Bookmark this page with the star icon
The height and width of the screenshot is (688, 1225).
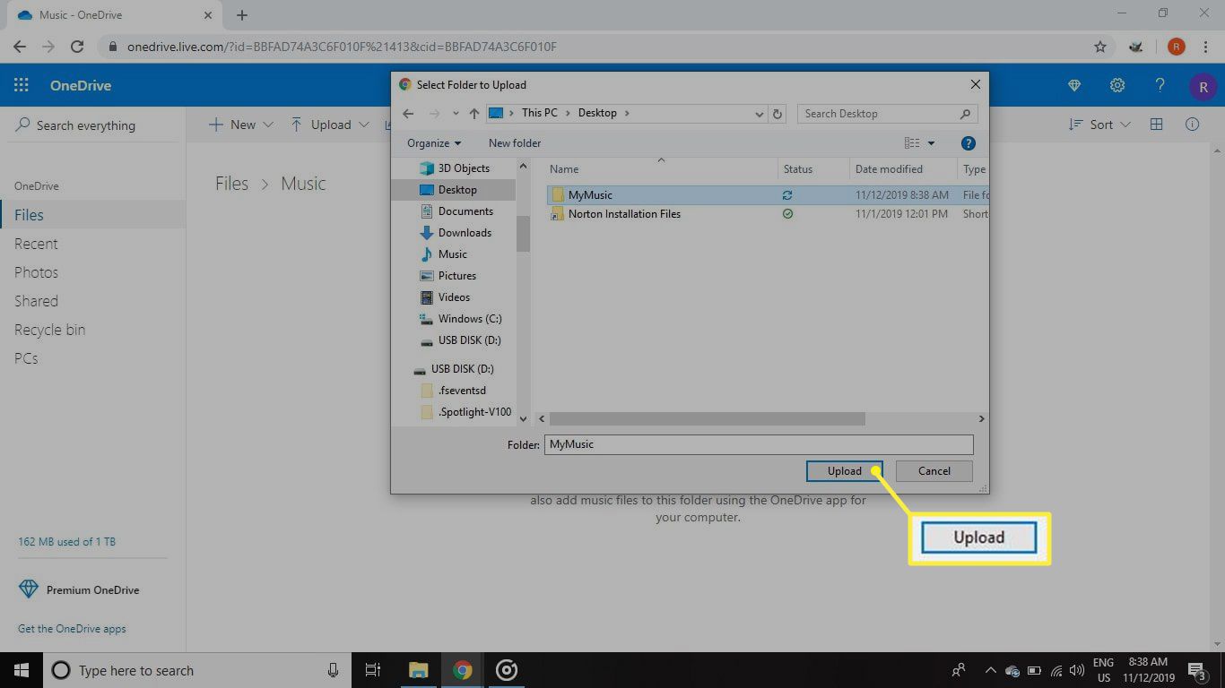tap(1100, 47)
